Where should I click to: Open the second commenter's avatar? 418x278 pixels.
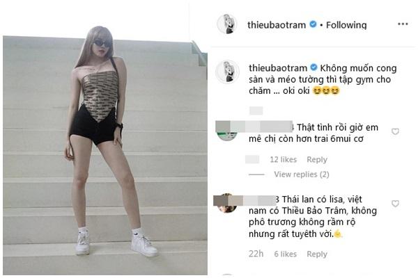[x=227, y=203]
